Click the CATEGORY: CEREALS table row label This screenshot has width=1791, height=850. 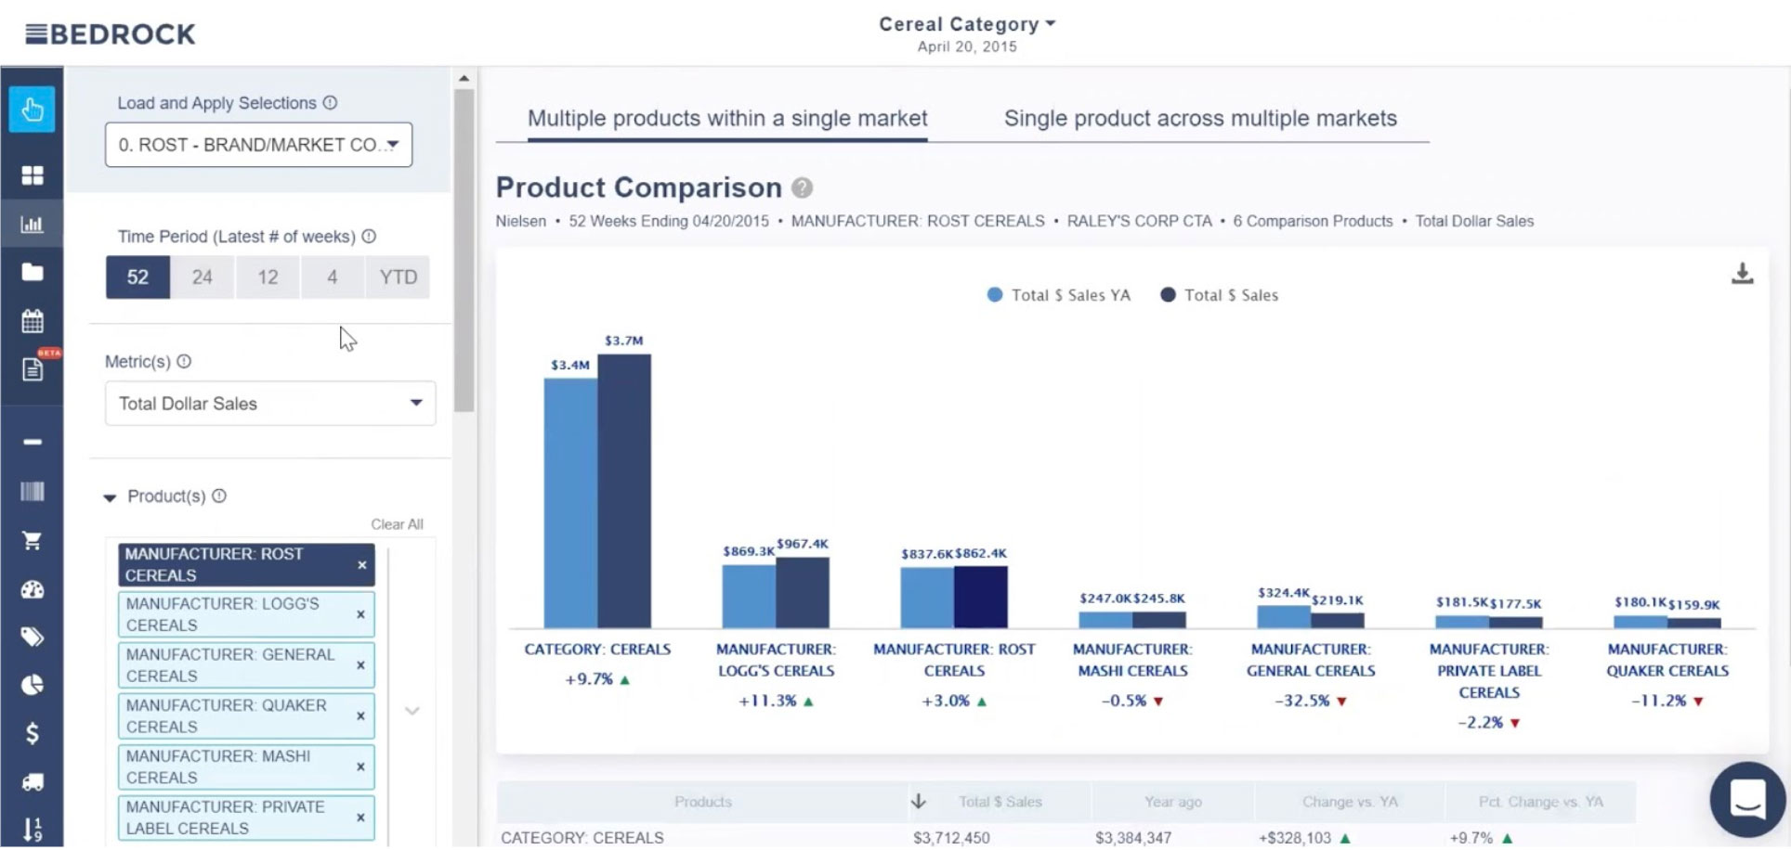(x=582, y=838)
